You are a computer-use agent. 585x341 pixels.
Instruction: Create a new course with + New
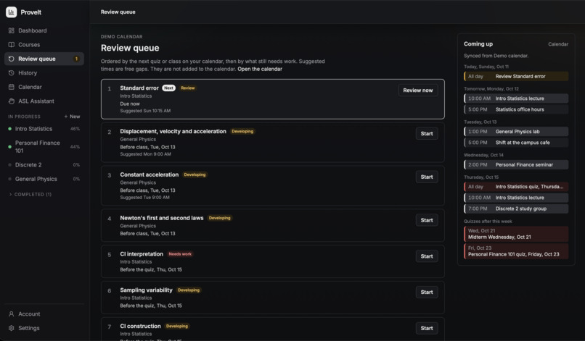(x=72, y=117)
